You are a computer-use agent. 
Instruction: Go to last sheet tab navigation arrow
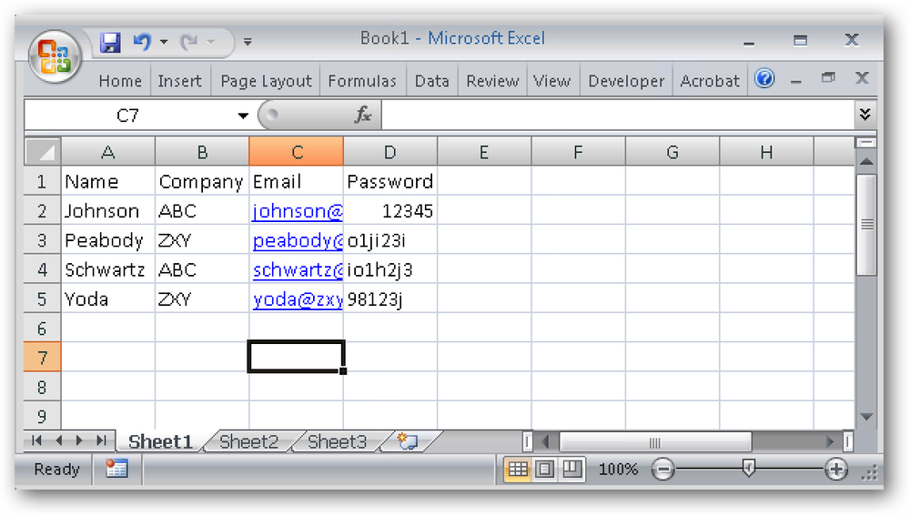[101, 440]
